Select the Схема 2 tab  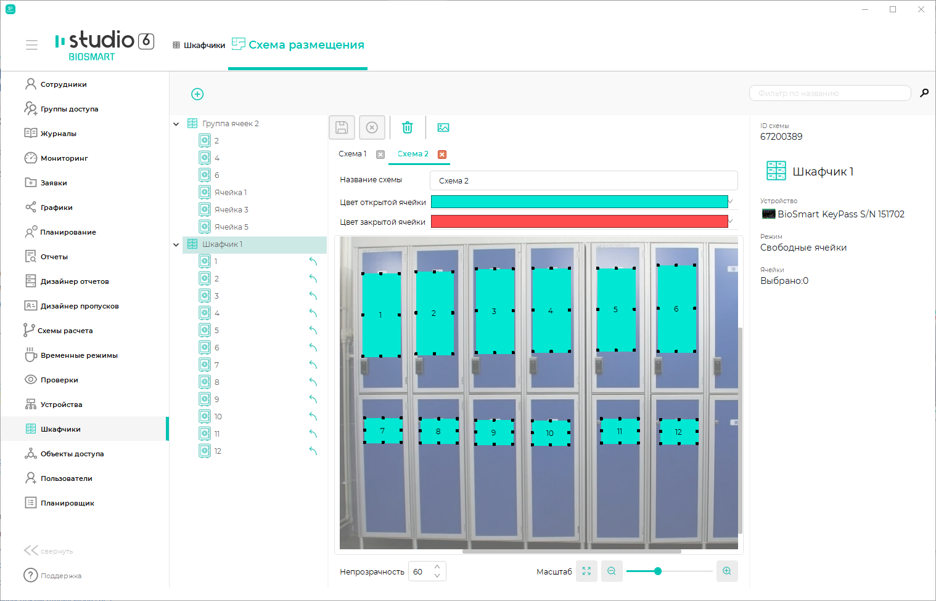413,154
